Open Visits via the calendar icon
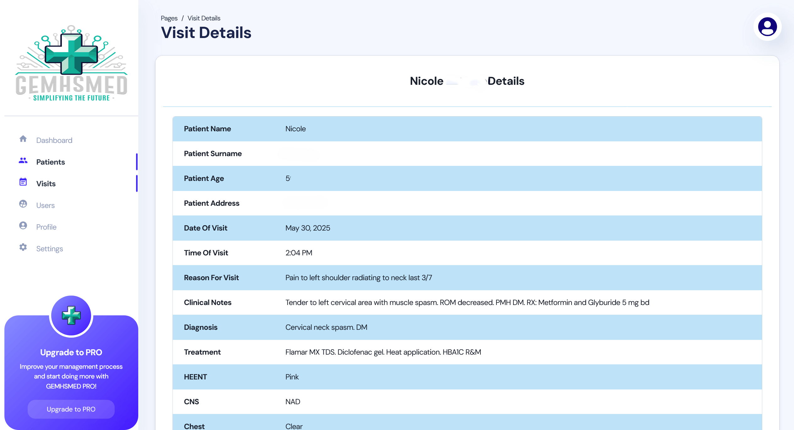Screen dimensions: 794x430 (23, 182)
